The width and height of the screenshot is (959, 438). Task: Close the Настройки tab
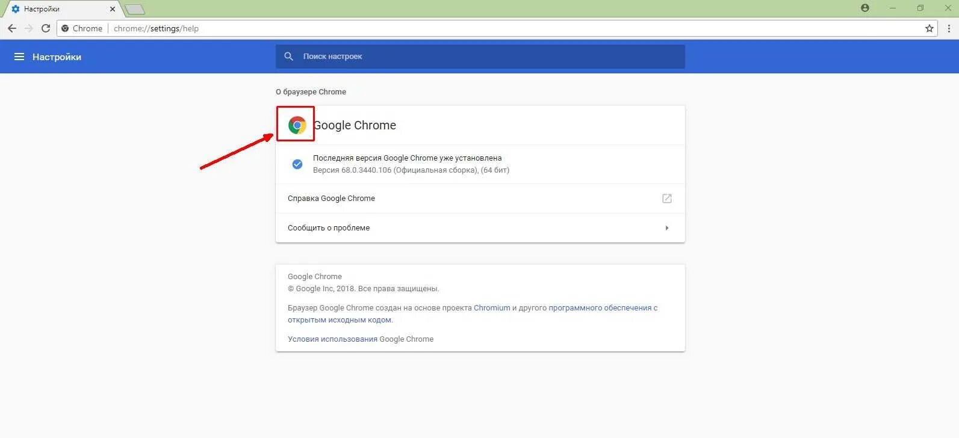113,9
